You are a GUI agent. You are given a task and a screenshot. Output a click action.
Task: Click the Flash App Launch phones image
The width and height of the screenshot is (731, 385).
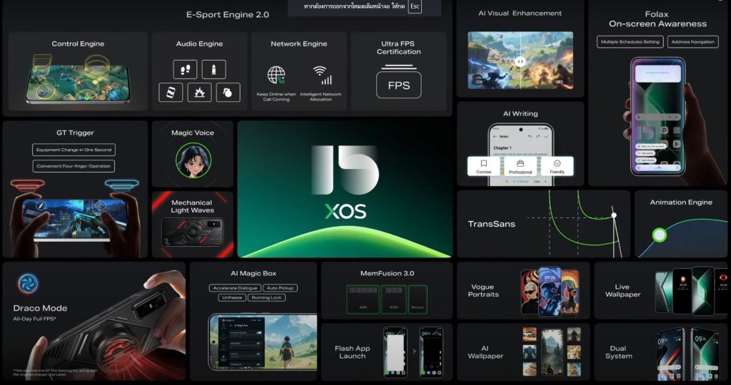click(413, 351)
